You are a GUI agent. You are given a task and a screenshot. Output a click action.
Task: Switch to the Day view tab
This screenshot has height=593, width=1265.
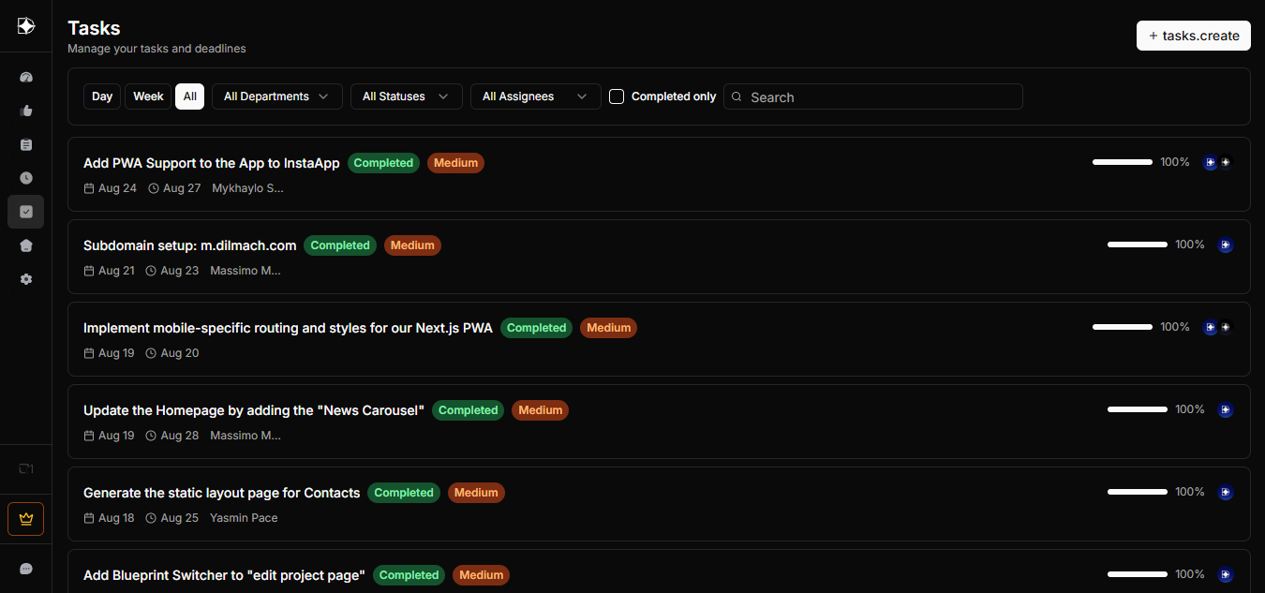(x=102, y=96)
